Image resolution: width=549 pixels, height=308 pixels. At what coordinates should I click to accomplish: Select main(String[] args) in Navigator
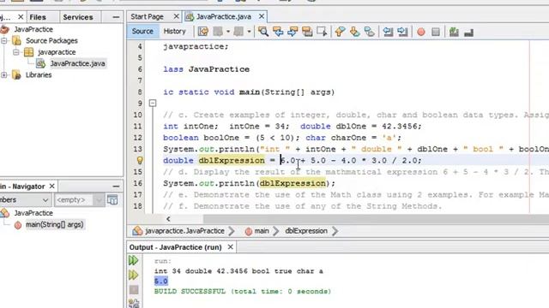(x=54, y=224)
